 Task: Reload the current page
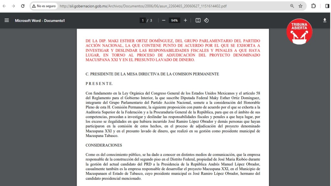click(x=23, y=6)
